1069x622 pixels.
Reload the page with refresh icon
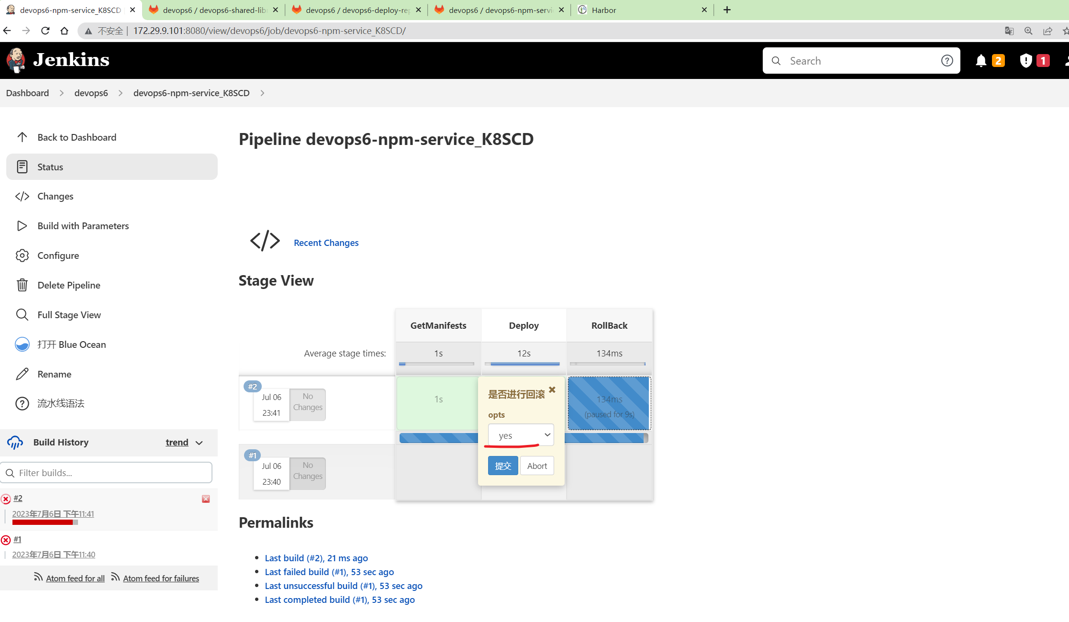click(x=45, y=31)
